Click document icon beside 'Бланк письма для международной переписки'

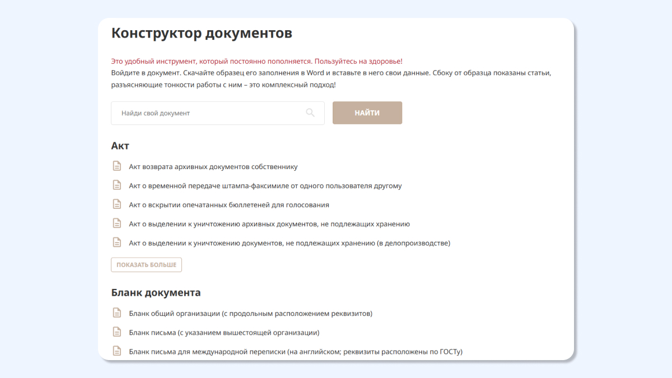coord(117,351)
